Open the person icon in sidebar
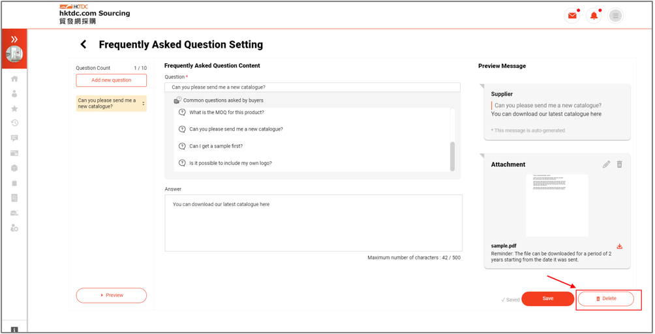Screen dimensions: 655x334 [x=14, y=93]
